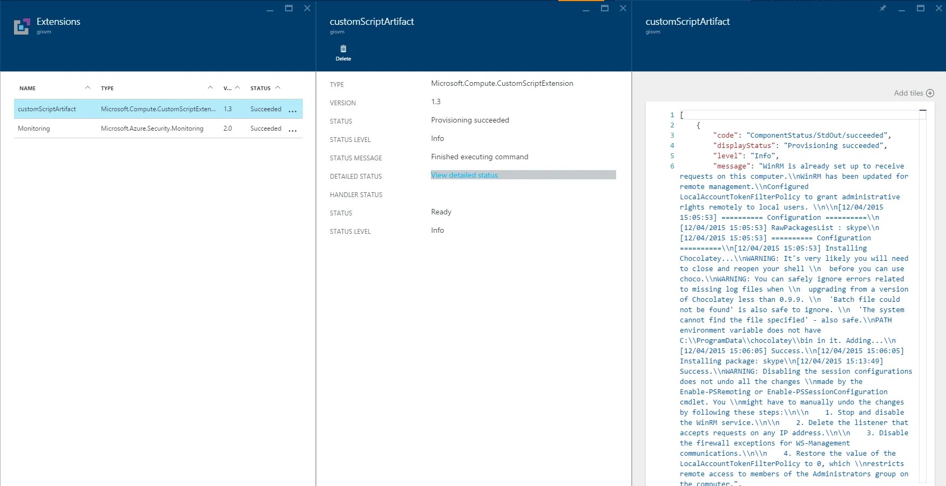The image size is (946, 486).
Task: Click the HANDLER STATUS label
Action: coord(356,195)
